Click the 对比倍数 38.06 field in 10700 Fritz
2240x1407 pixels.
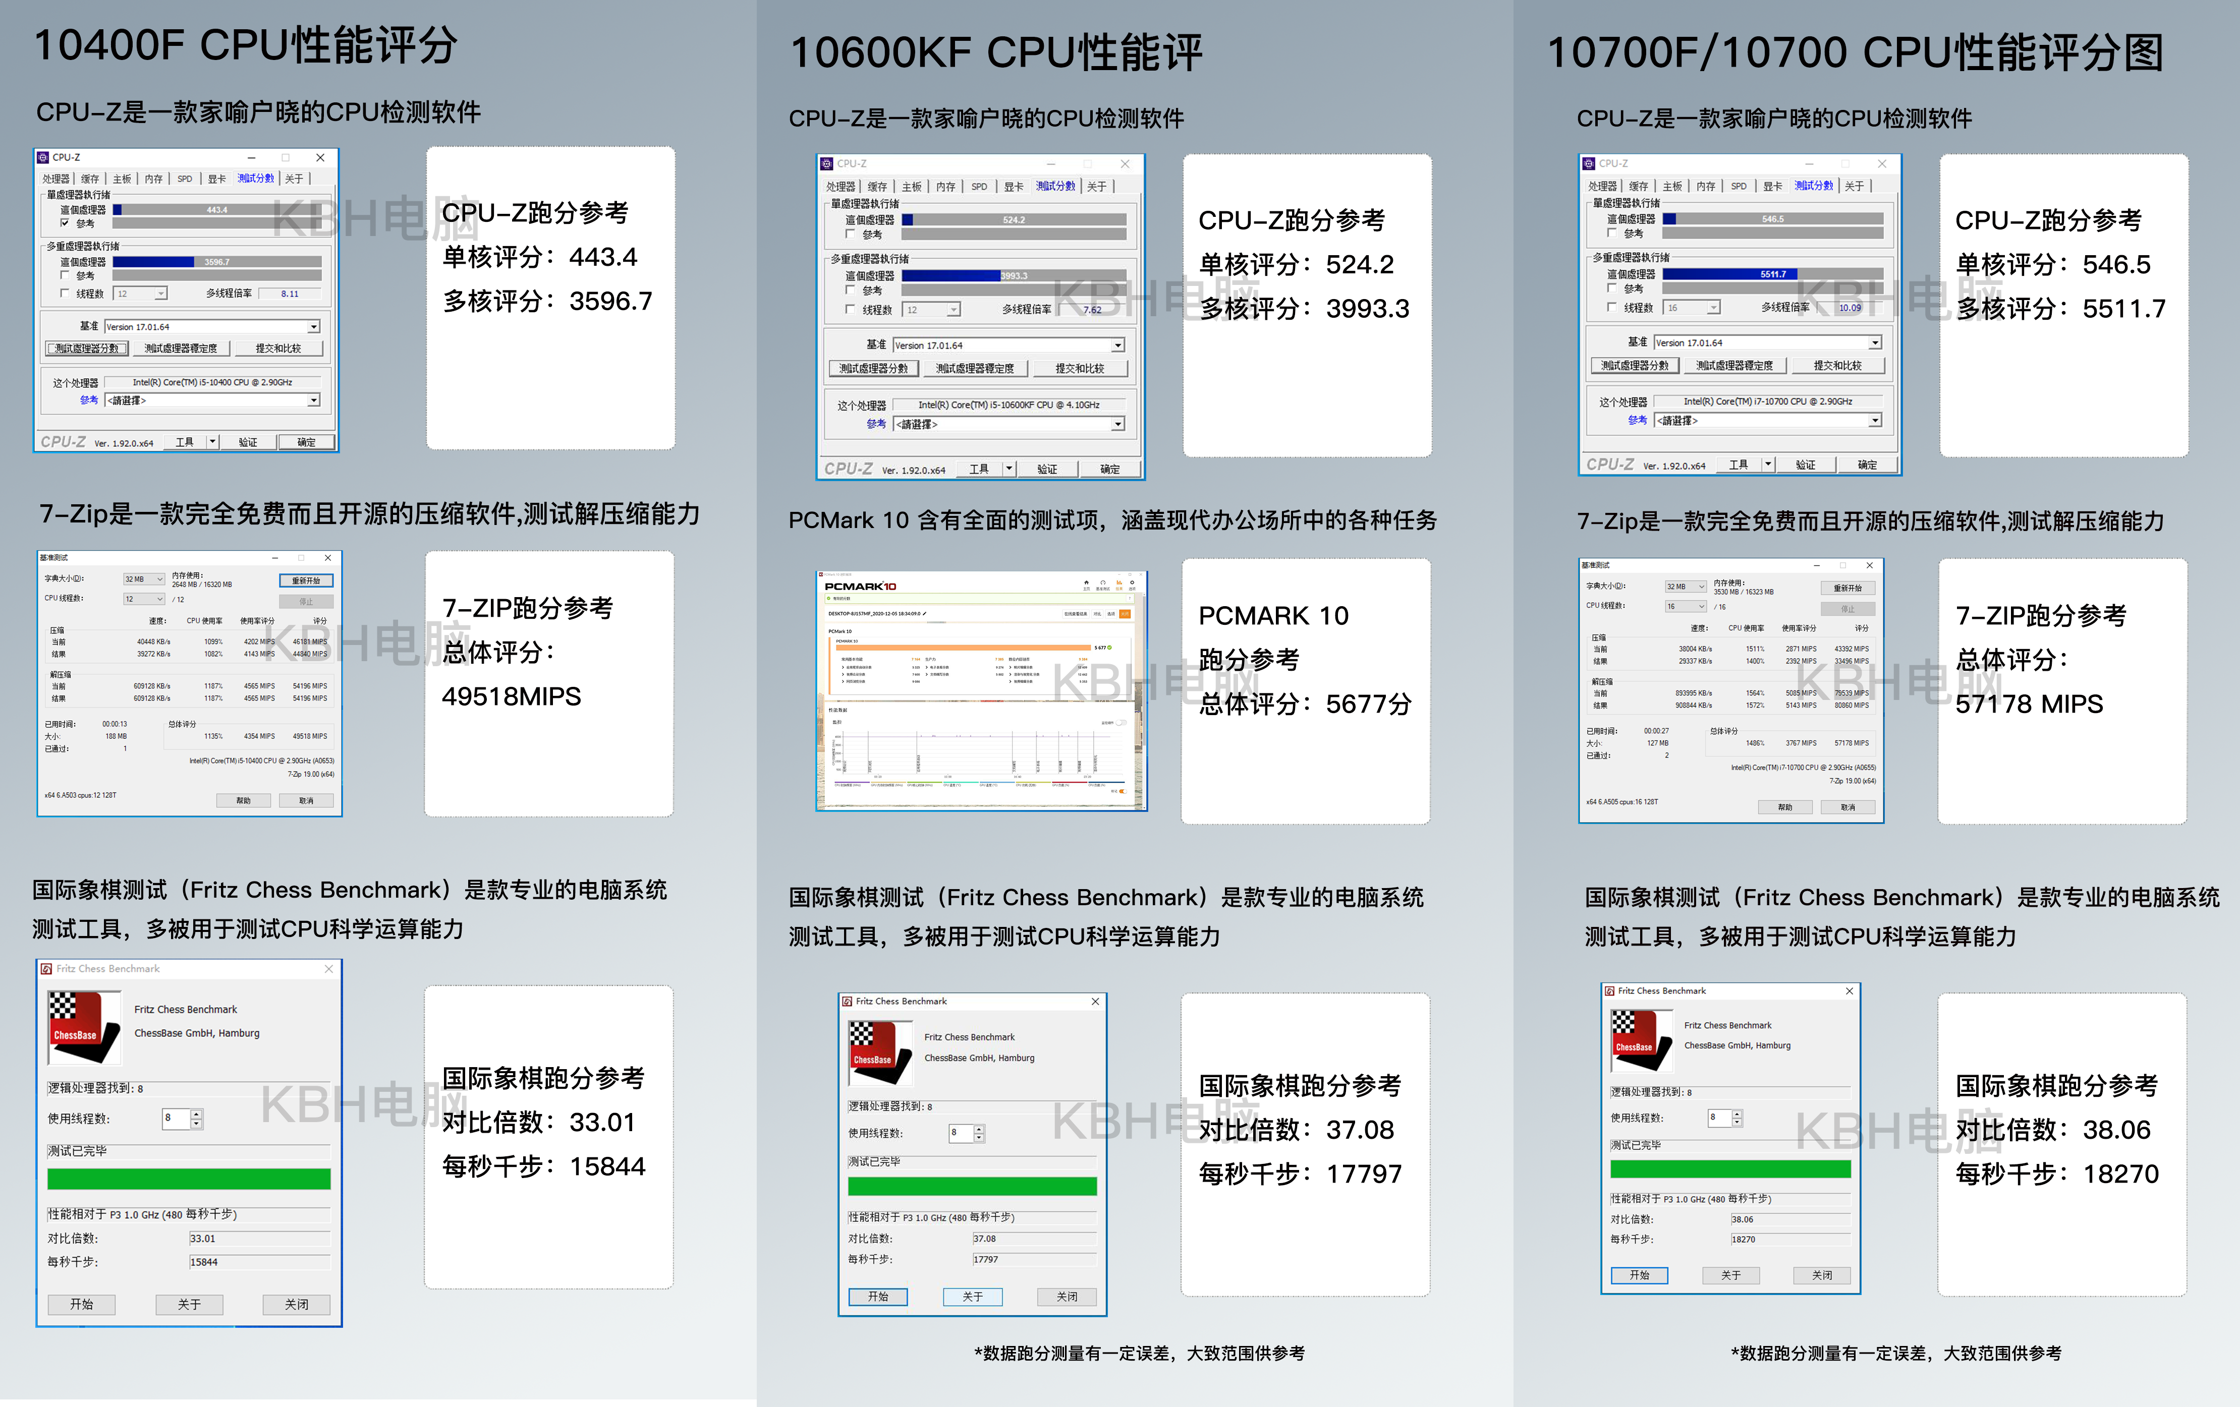(1790, 1219)
